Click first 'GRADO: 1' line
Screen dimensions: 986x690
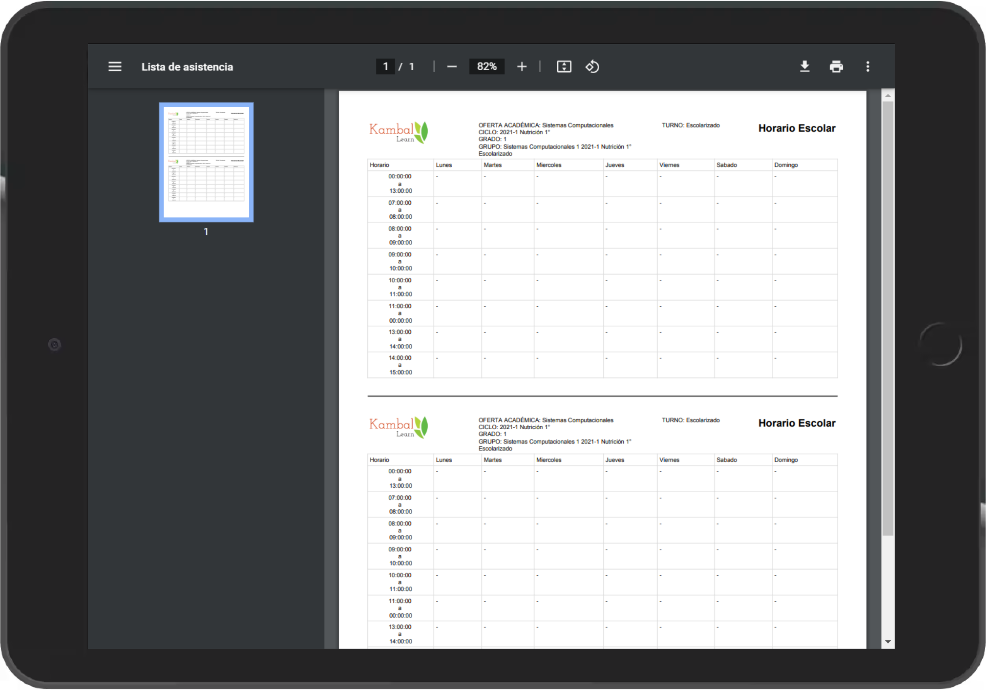(493, 139)
